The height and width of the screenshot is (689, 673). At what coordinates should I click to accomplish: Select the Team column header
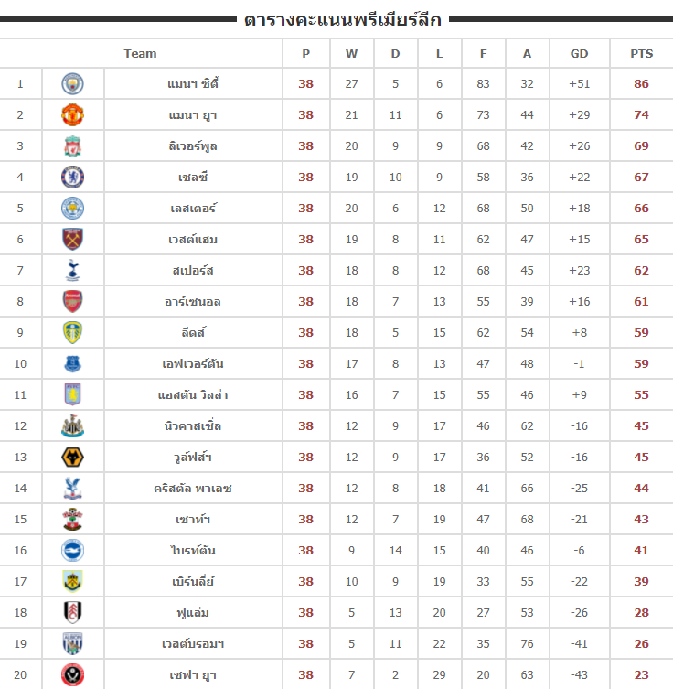[140, 54]
